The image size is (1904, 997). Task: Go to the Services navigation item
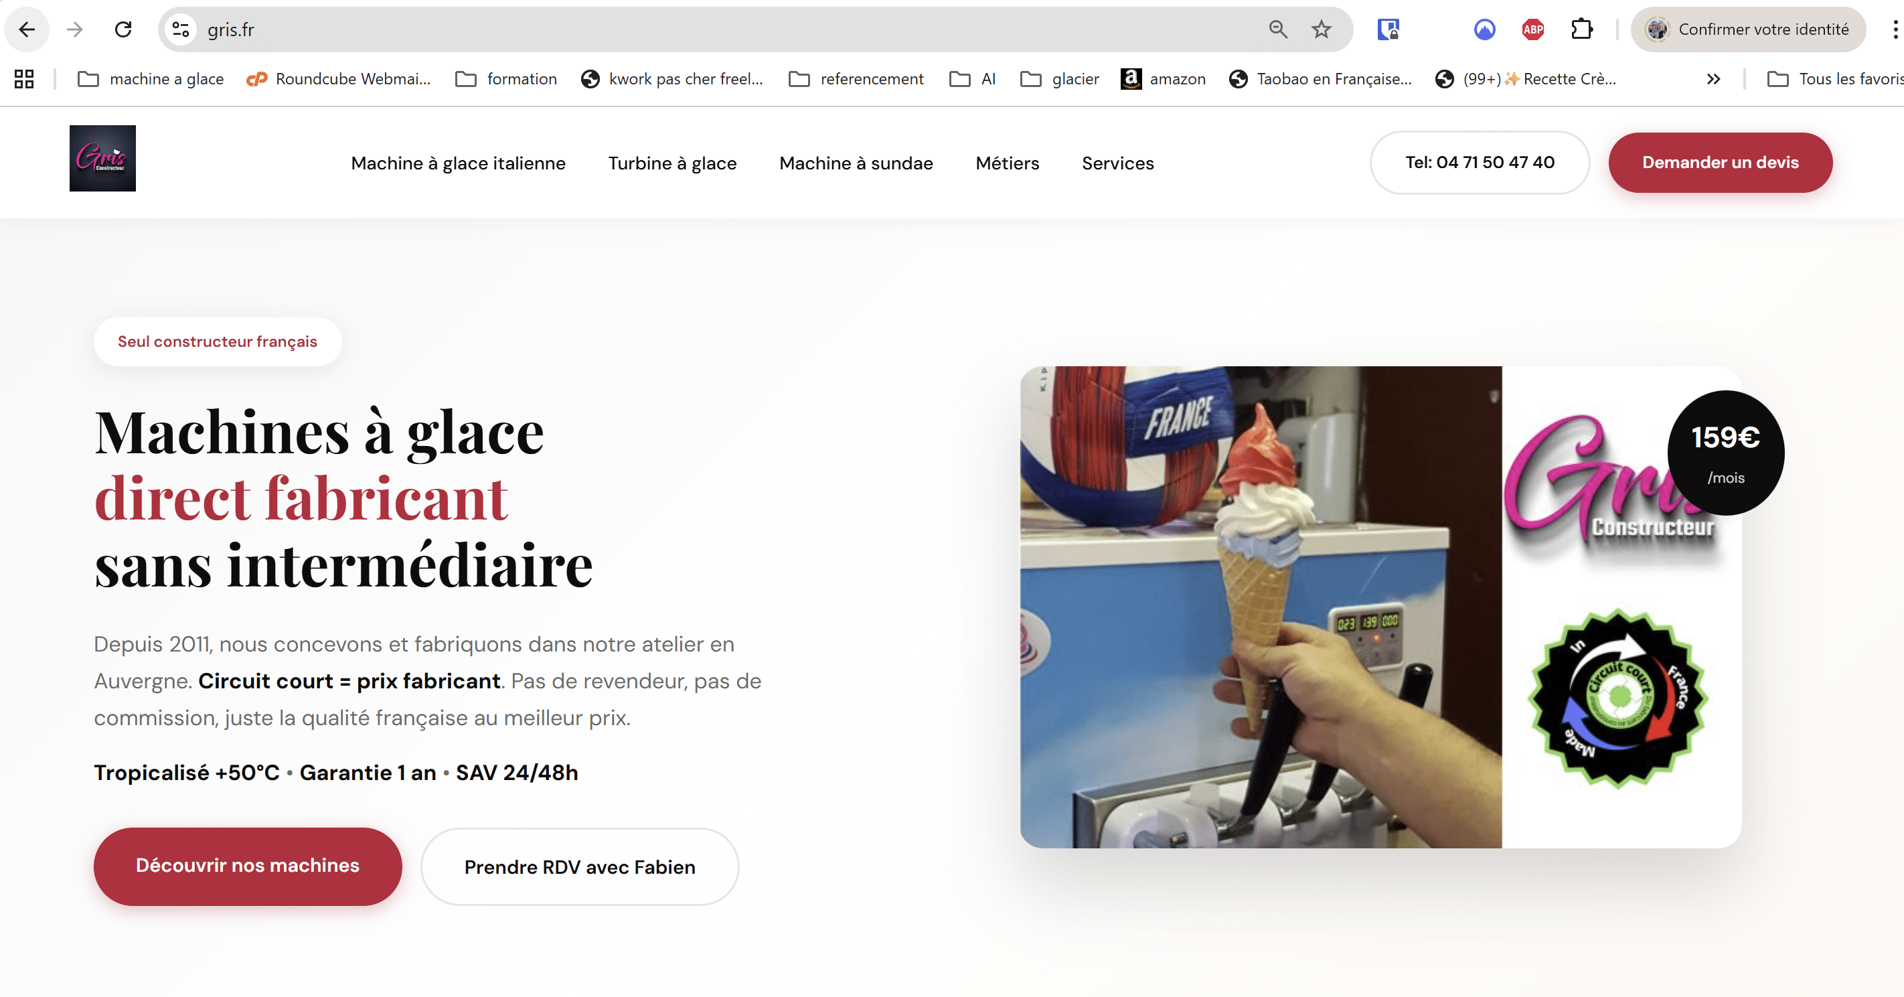[x=1117, y=163]
